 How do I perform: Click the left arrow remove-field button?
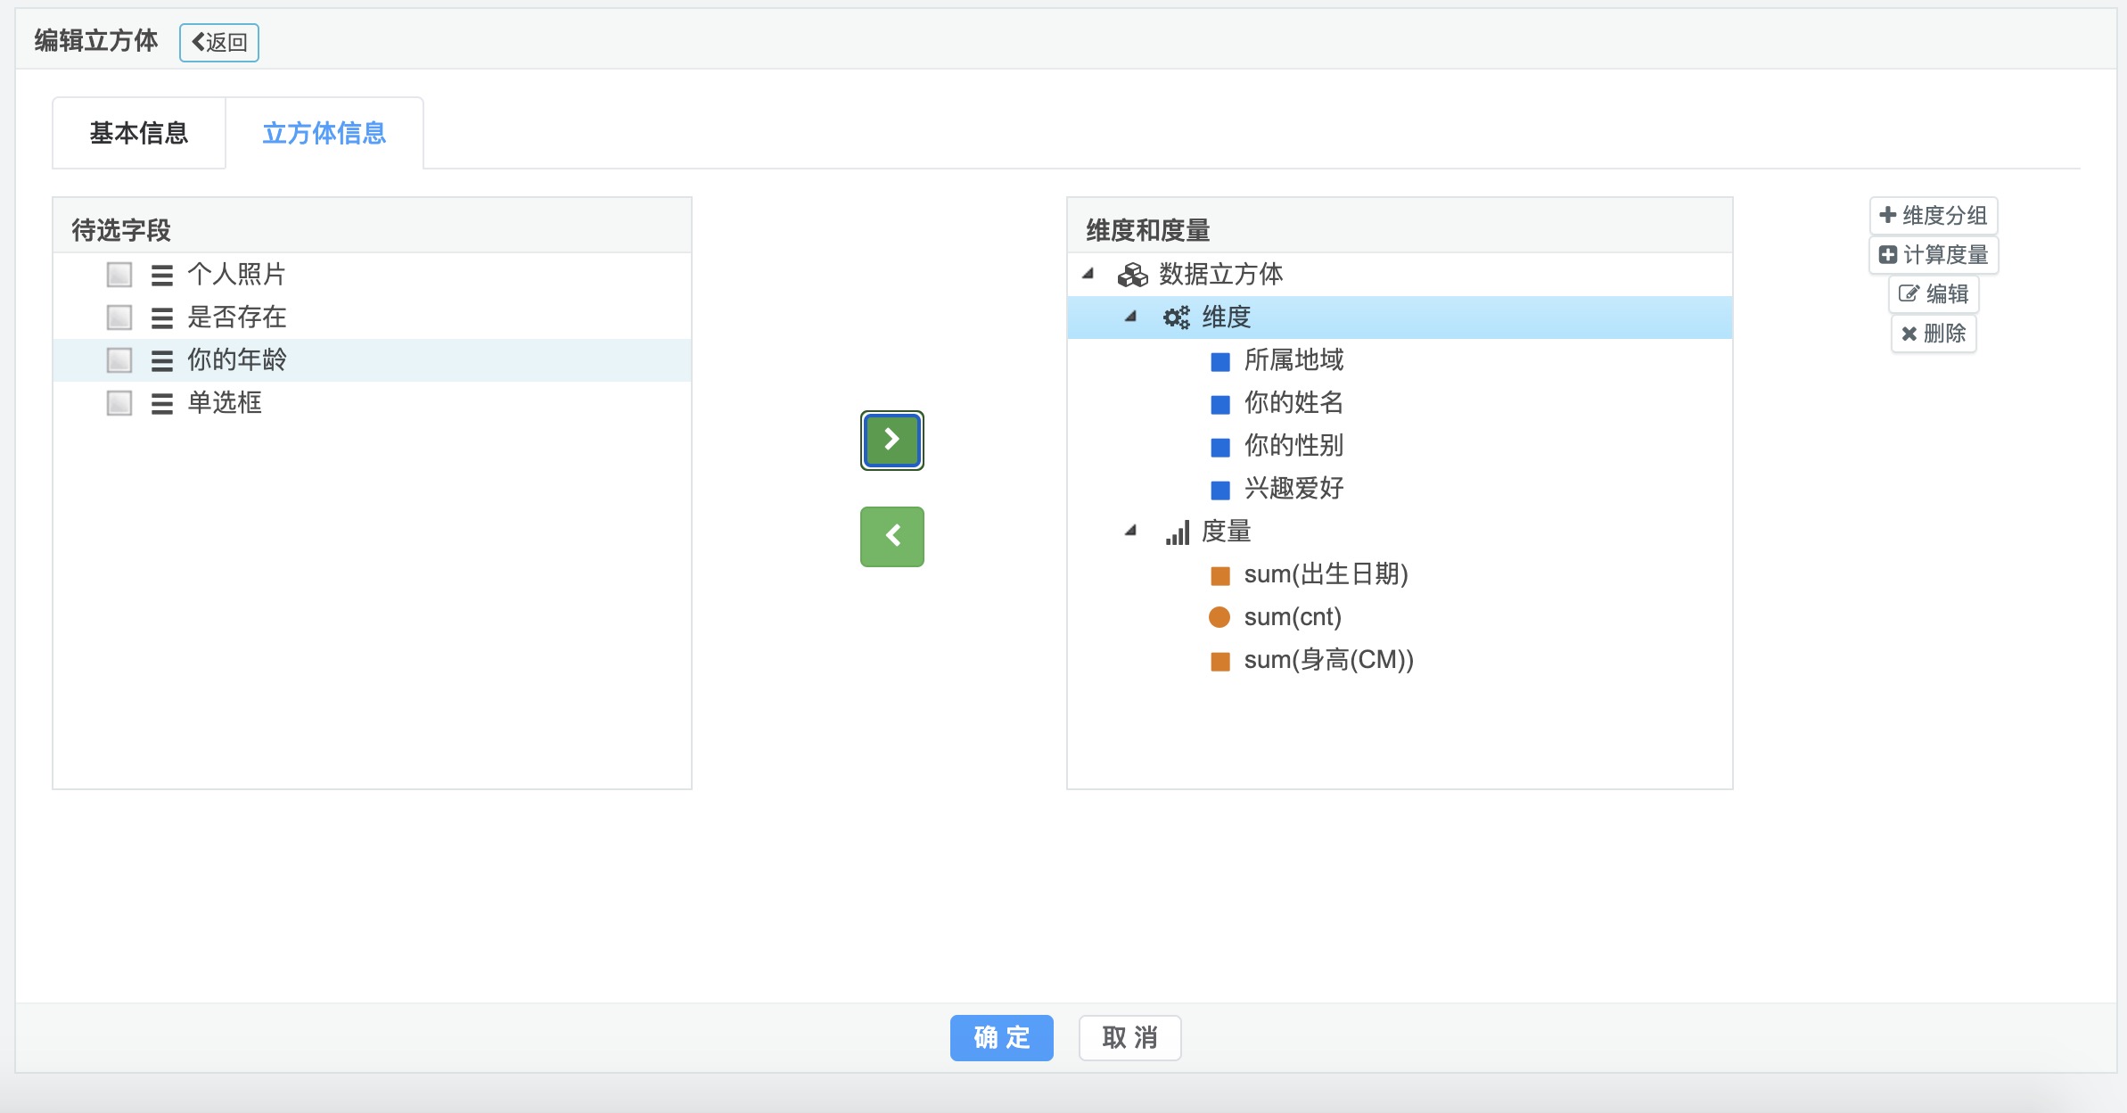[891, 536]
